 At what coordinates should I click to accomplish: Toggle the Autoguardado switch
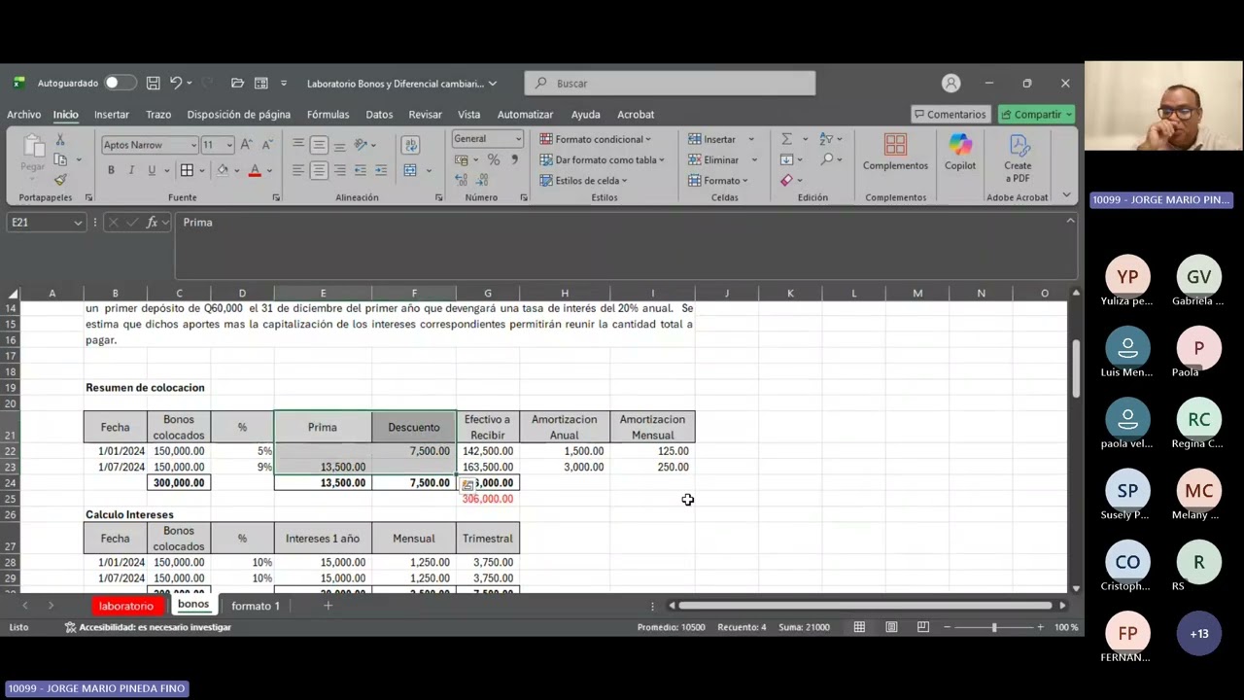click(121, 84)
